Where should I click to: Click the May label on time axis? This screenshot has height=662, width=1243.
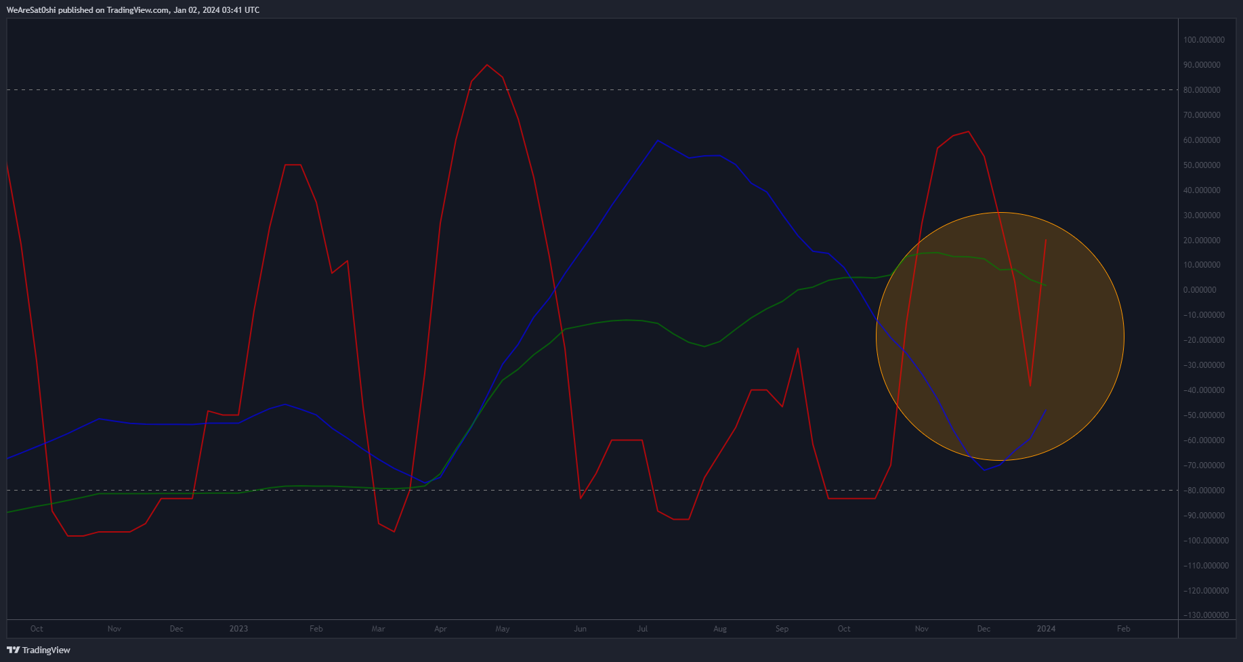(503, 629)
